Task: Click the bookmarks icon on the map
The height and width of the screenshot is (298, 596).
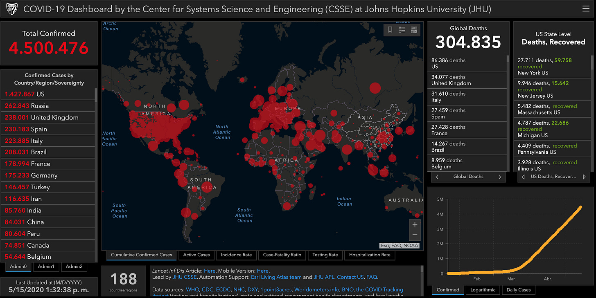Action: click(390, 29)
